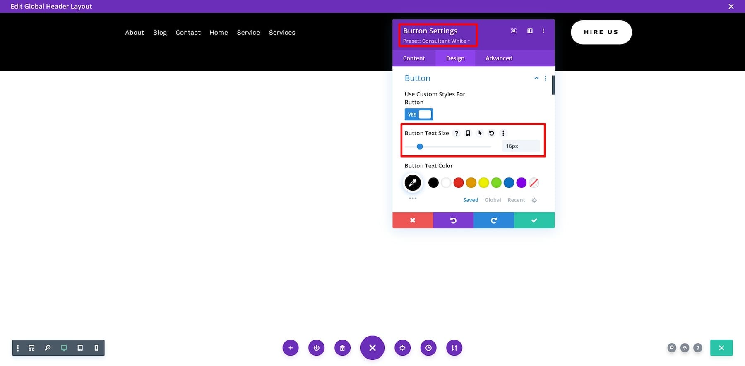Add from library with plus button
The image size is (745, 366).
(x=291, y=348)
